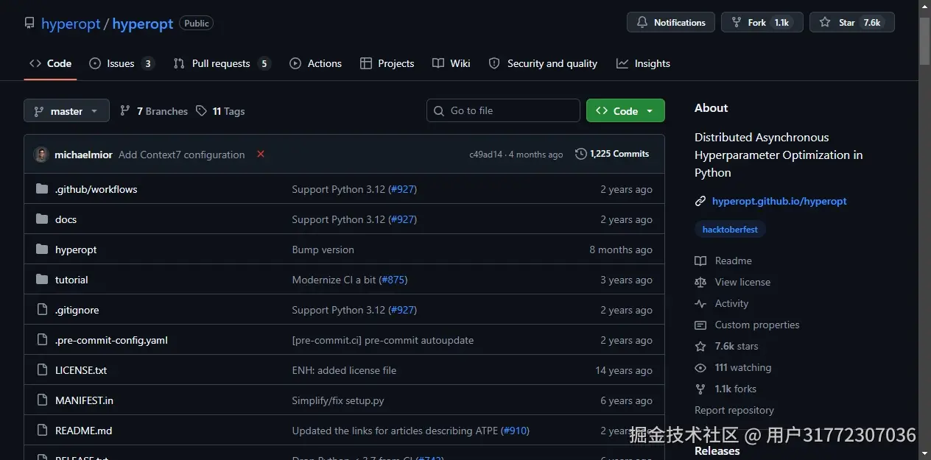Click the MANIFEST.in file icon

42,400
